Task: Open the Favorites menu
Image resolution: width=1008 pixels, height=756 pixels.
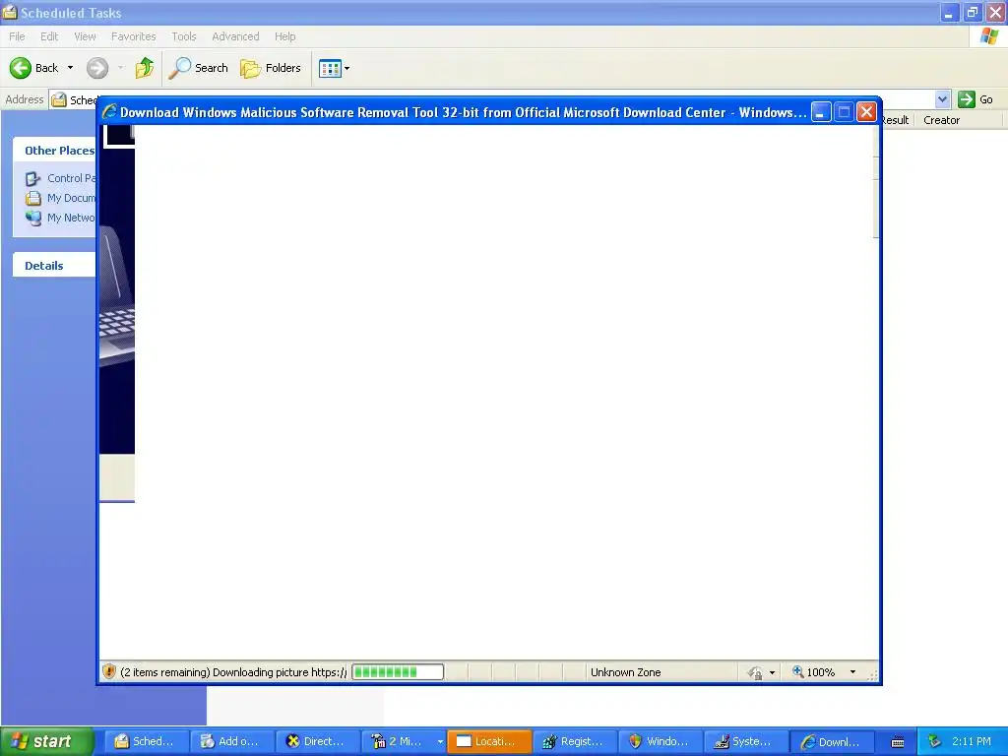Action: coord(134,36)
